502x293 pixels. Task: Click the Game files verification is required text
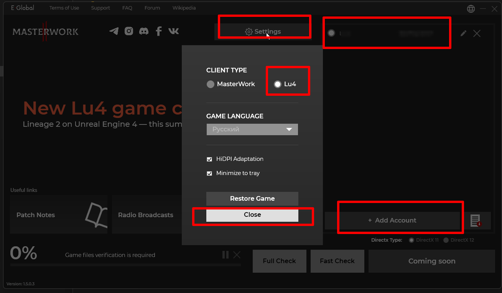pyautogui.click(x=110, y=255)
